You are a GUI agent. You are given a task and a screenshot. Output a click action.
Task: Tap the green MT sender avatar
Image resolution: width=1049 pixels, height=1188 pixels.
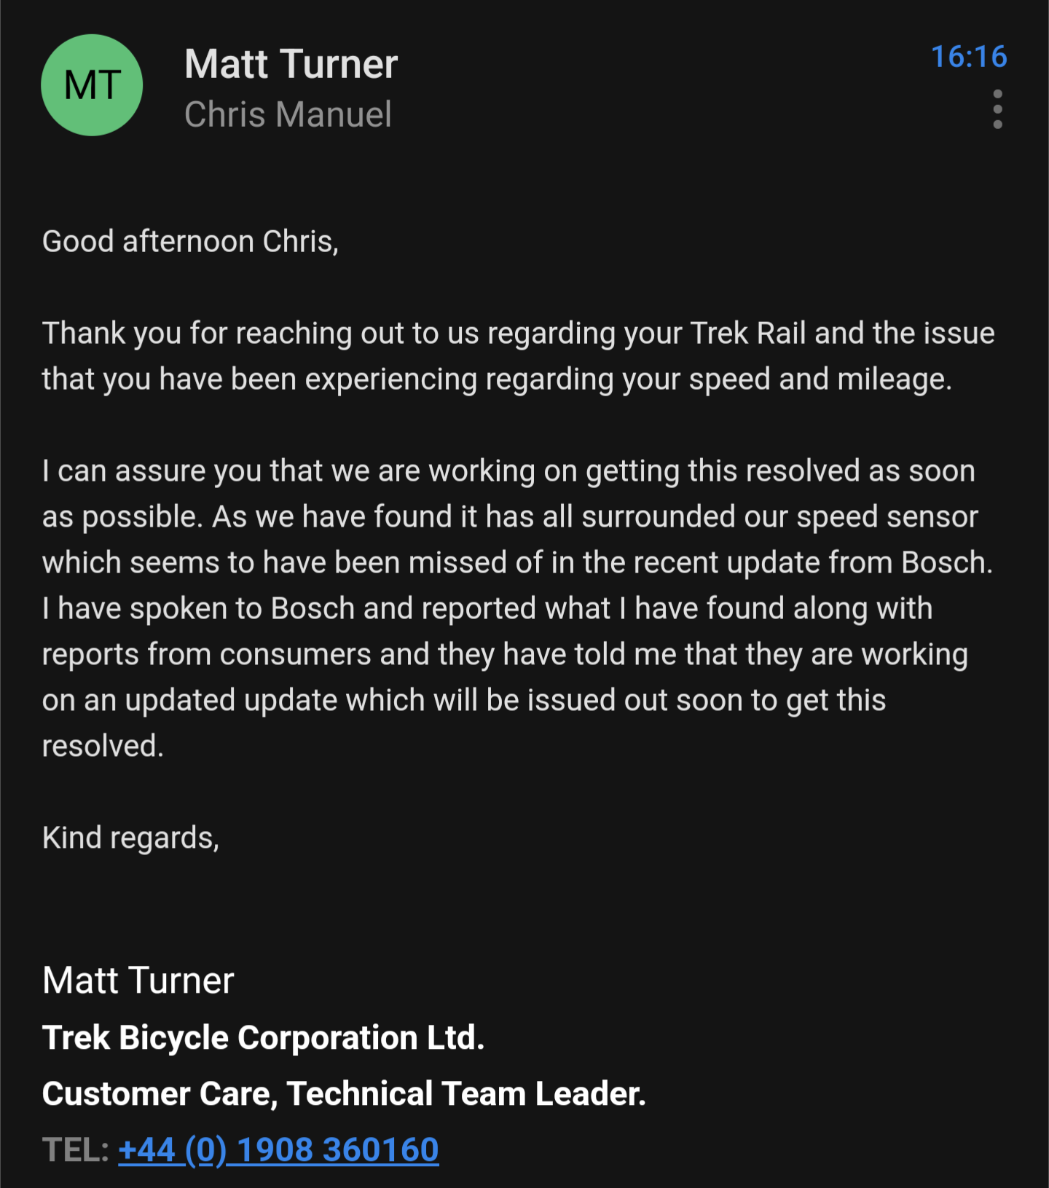(x=92, y=85)
